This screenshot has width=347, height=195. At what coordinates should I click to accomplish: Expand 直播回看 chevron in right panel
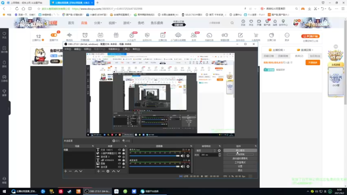click(312, 50)
